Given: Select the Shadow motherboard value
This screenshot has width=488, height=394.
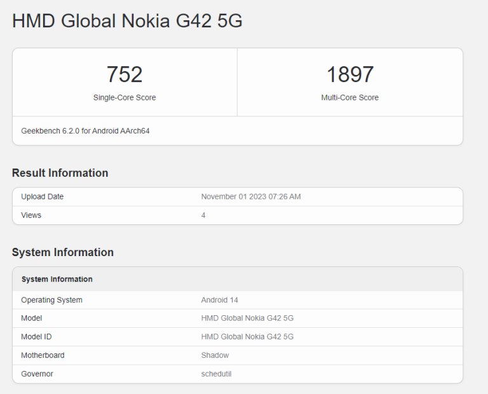Looking at the screenshot, I should (x=215, y=355).
